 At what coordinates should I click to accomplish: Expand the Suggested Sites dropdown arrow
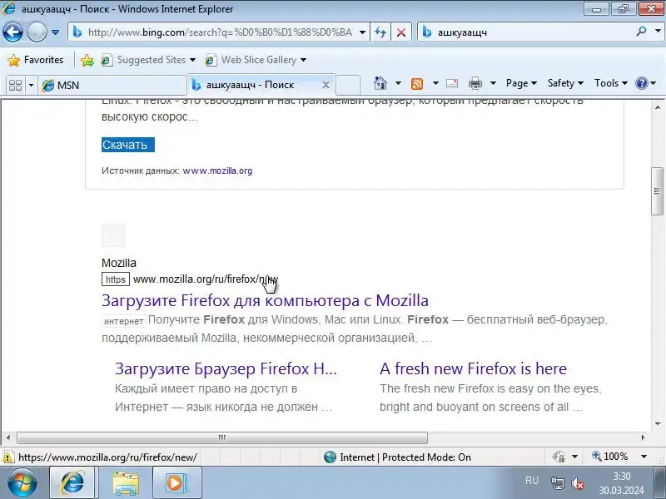(193, 60)
